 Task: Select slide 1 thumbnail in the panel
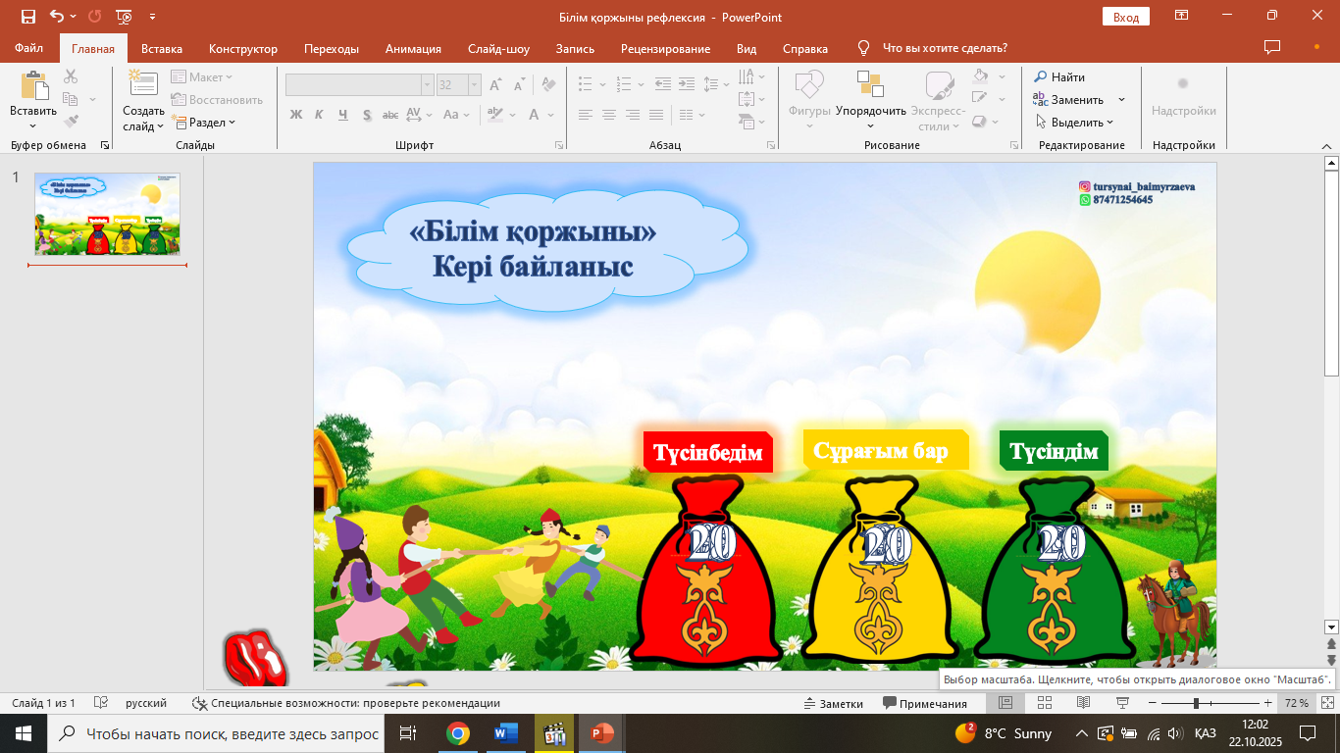click(107, 215)
